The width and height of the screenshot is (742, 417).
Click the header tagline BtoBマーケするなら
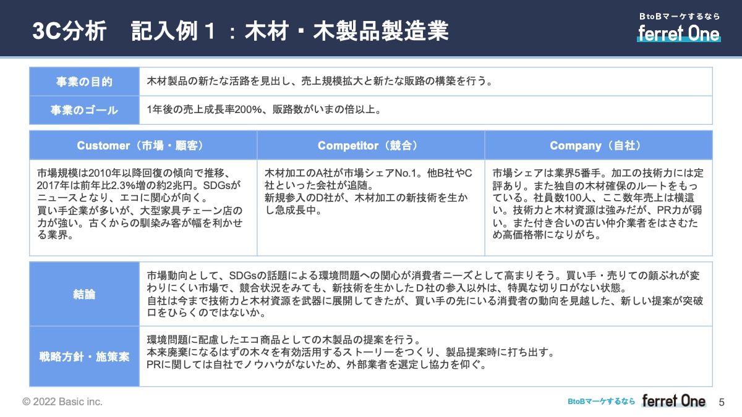[x=679, y=17]
